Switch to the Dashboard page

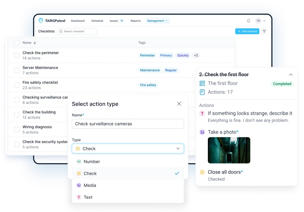coord(78,21)
